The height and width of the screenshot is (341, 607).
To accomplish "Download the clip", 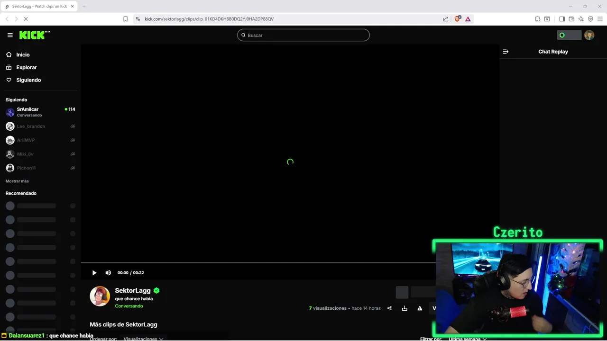I will (405, 308).
